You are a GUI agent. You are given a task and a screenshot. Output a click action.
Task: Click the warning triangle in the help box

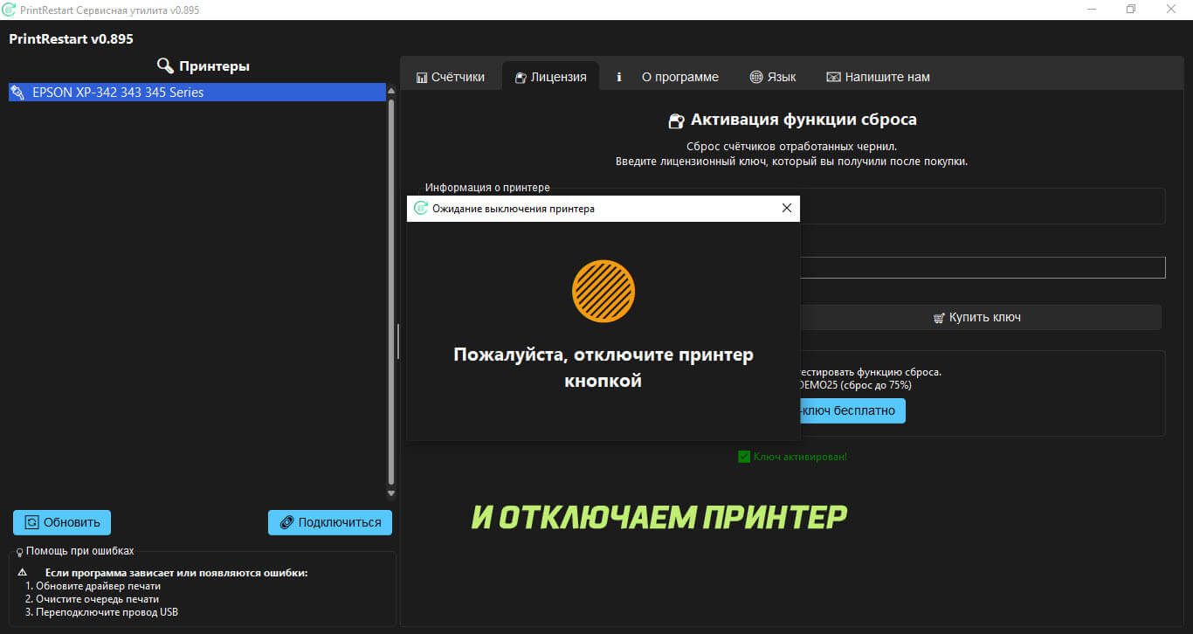[23, 573]
